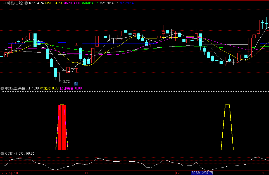Click the 12 month label on time axis
Image resolution: width=269 pixels, height=175 pixels.
point(177,173)
